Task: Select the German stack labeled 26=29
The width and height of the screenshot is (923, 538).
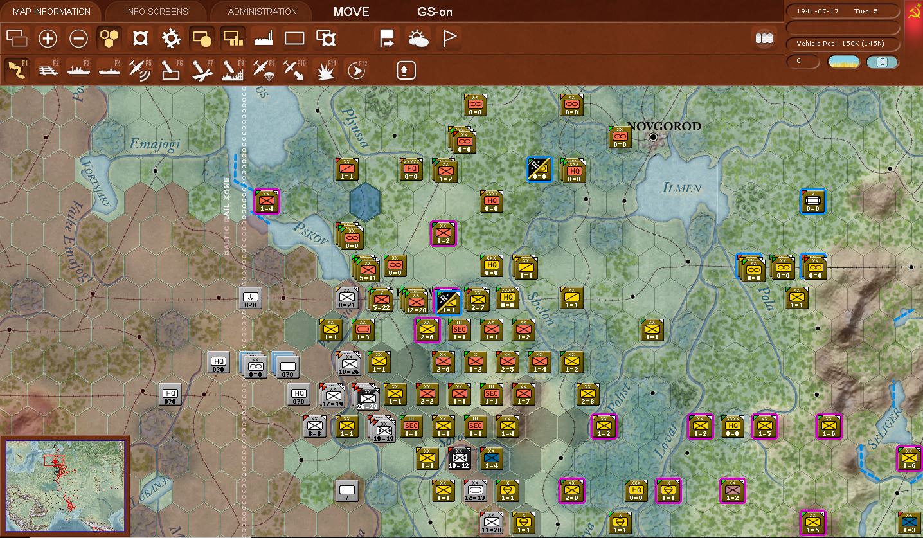Action: coord(365,396)
